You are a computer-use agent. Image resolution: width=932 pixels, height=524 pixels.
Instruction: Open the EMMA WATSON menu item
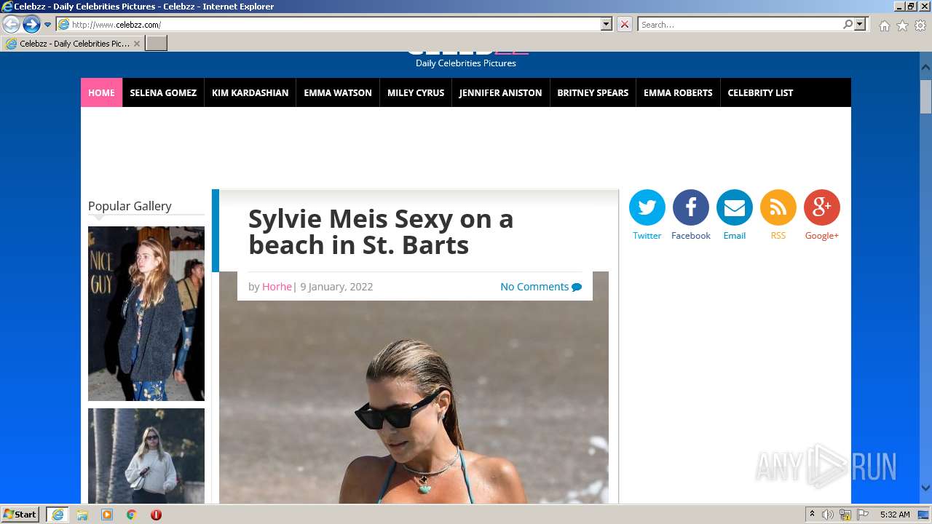pos(338,92)
